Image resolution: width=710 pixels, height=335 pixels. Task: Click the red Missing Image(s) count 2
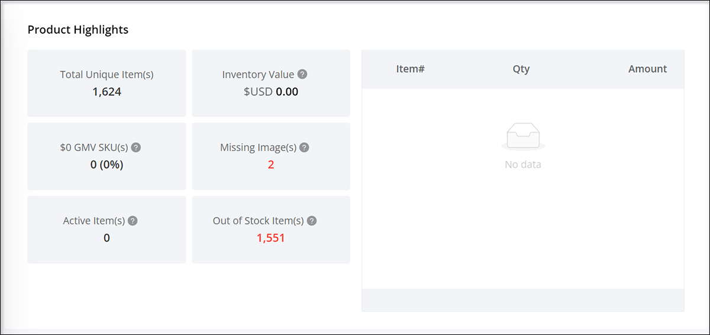(271, 165)
